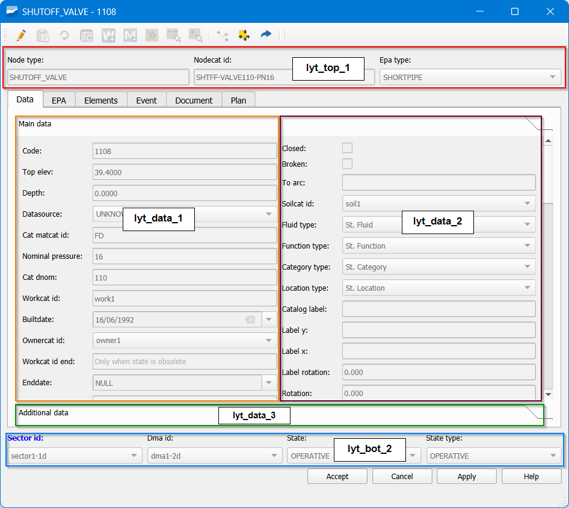Toggle editing with the pencil icon
The height and width of the screenshot is (508, 569).
[21, 36]
